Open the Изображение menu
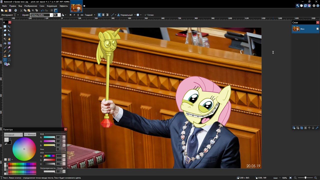This screenshot has height=180, width=320. (x=31, y=6)
